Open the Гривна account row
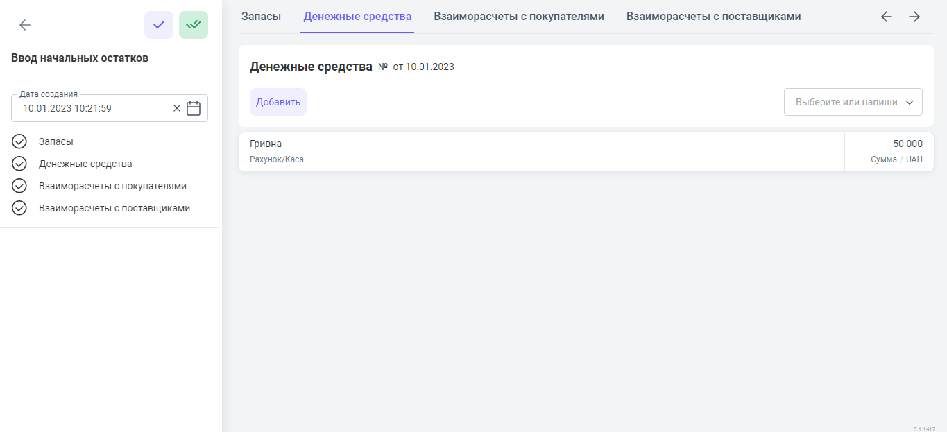 541,151
